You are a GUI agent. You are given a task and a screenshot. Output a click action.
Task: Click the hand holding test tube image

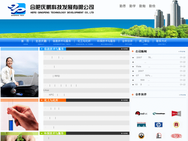20,115
